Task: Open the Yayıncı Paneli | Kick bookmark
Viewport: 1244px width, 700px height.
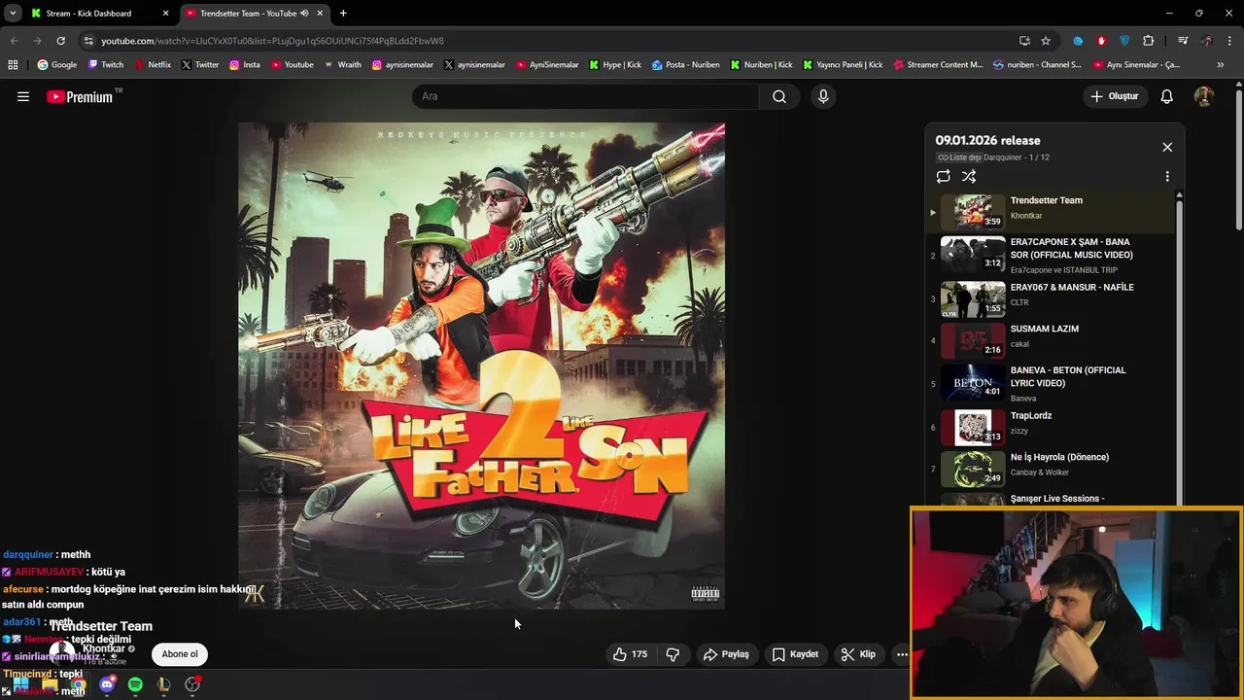Action: tap(843, 65)
